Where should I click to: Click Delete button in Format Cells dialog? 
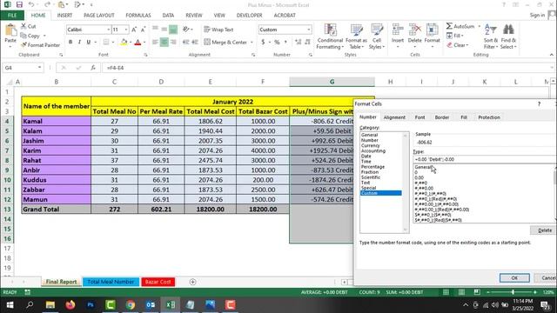pos(544,230)
